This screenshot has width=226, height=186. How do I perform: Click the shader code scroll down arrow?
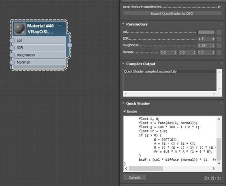(x=219, y=163)
